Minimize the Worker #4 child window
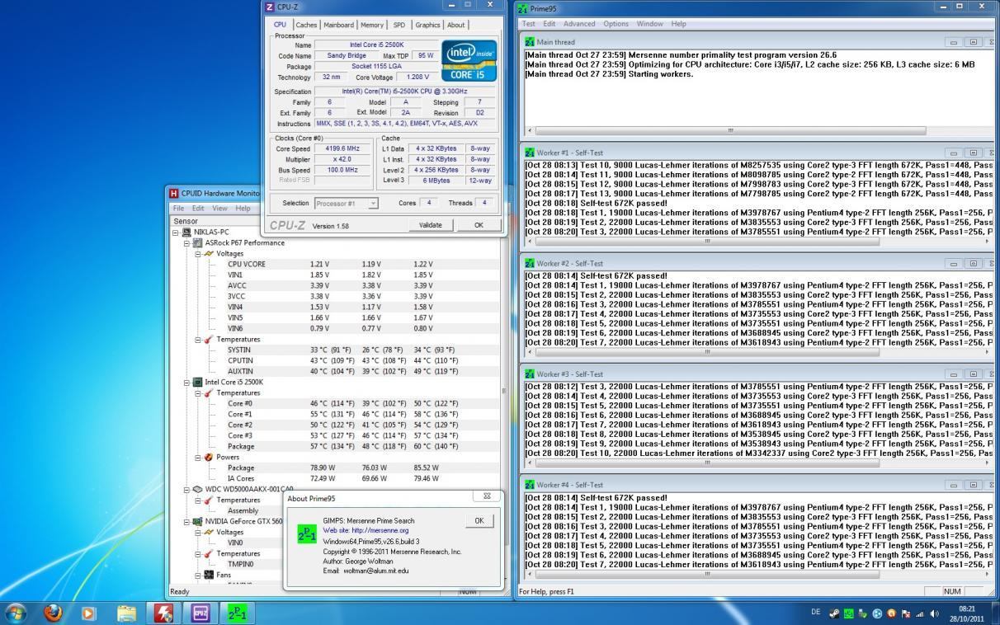1000x625 pixels. coord(953,486)
